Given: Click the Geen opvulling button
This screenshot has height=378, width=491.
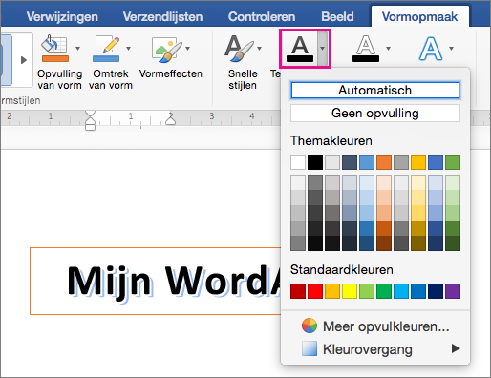Looking at the screenshot, I should point(375,113).
